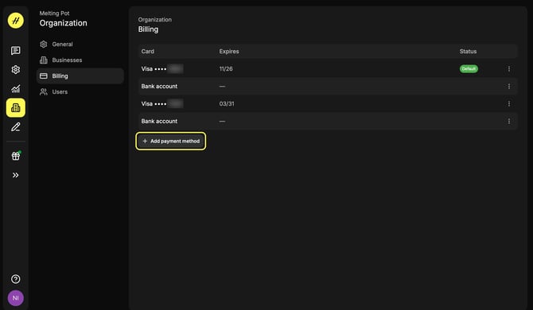Open the help question mark icon
The height and width of the screenshot is (310, 533).
pyautogui.click(x=16, y=279)
